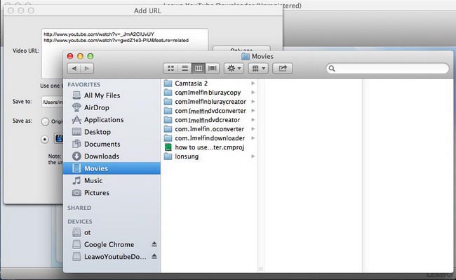The width and height of the screenshot is (456, 280).
Task: Eject the LeawoYoutubeDo... volume
Action: pyautogui.click(x=154, y=256)
